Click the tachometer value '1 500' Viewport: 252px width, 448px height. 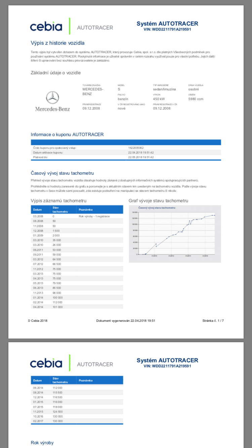[56, 231]
